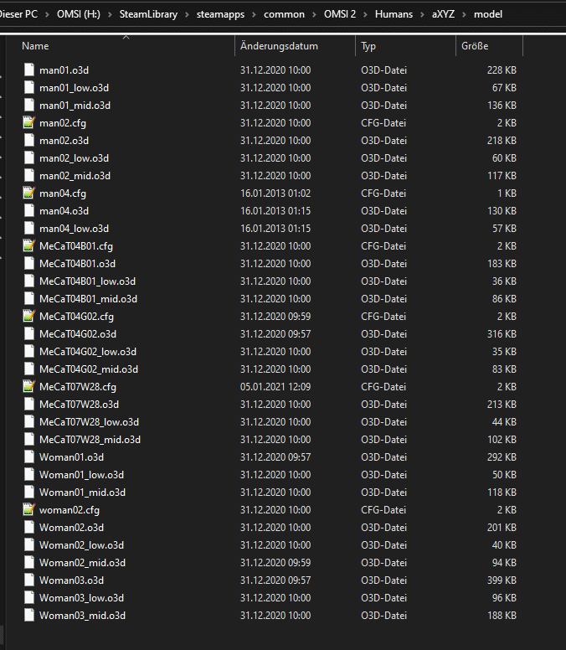
Task: Select the woman02.cfg file icon
Action: pyautogui.click(x=29, y=510)
